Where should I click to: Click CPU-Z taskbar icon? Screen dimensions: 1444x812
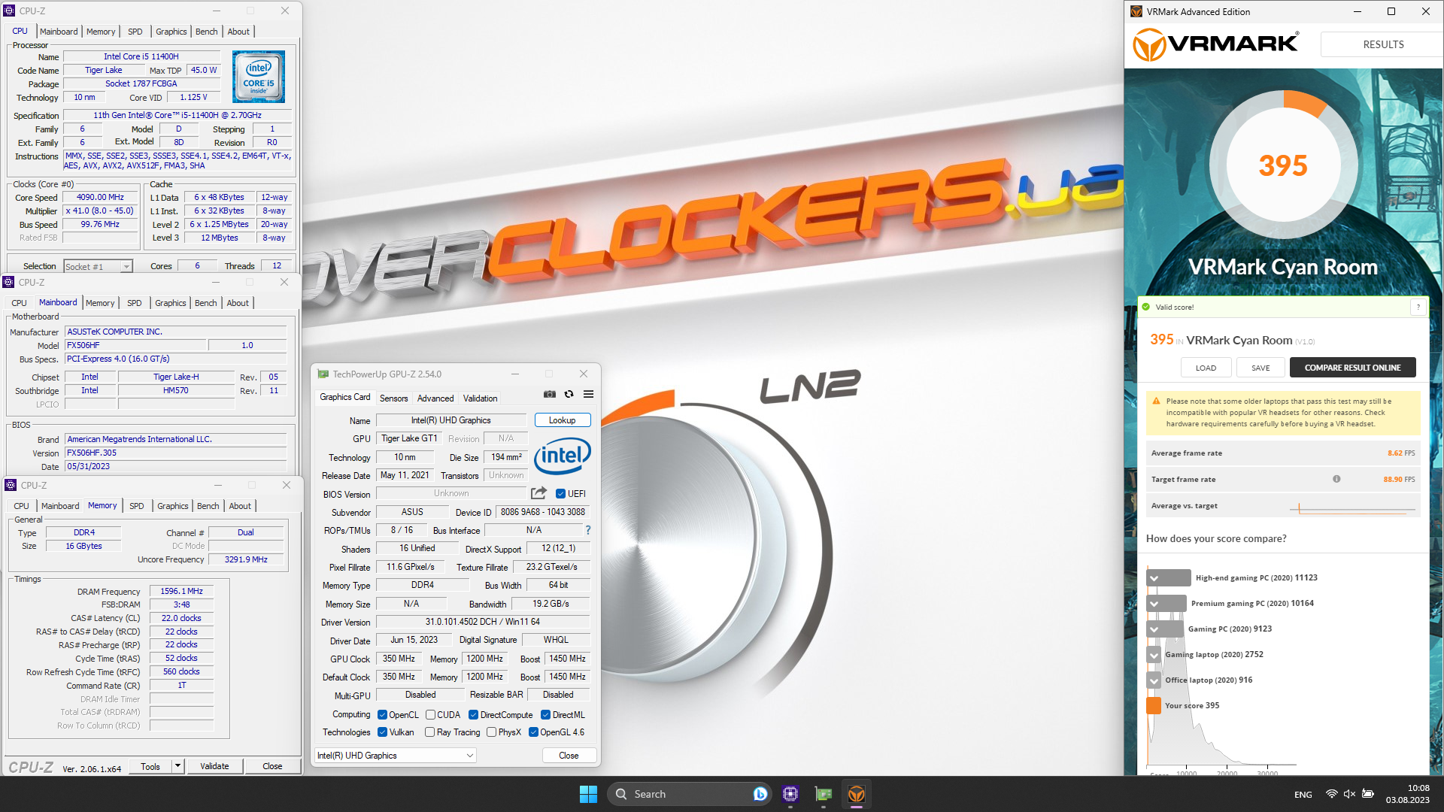coord(790,794)
